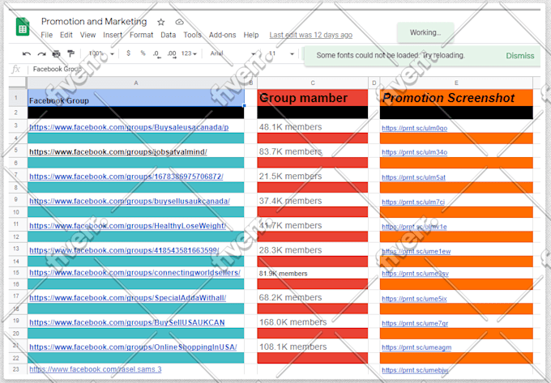This screenshot has width=551, height=383.
Task: Open the Tools menu
Action: point(192,35)
